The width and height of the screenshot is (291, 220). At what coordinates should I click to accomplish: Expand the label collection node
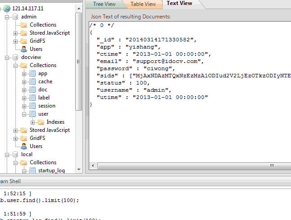[x=24, y=98]
